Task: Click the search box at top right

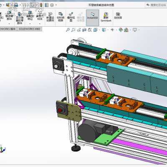Action: click(x=156, y=5)
